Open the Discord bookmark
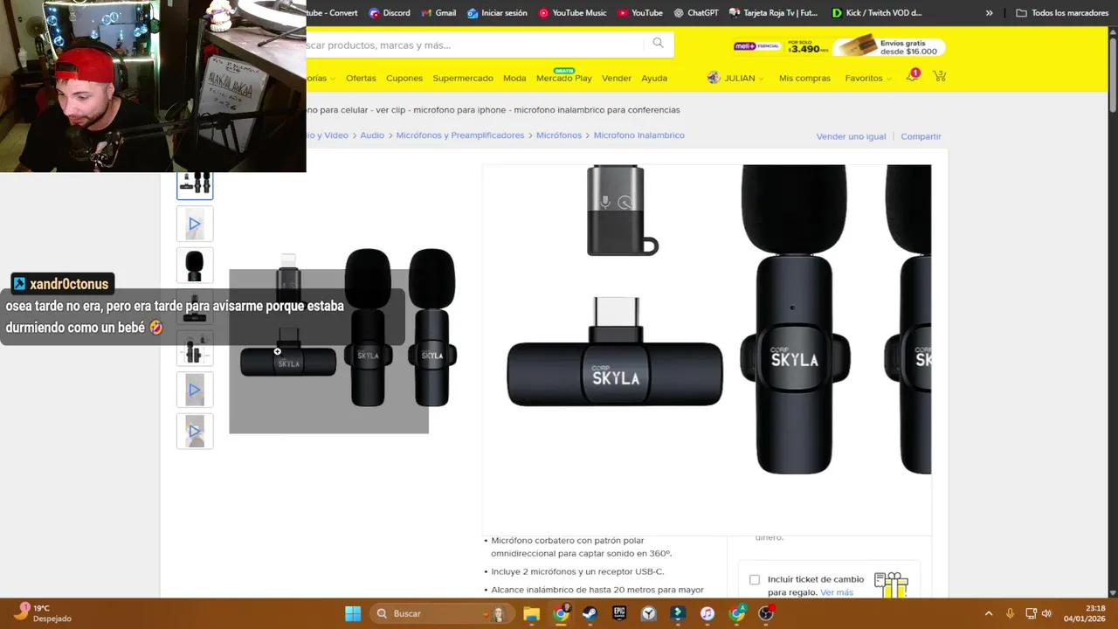The height and width of the screenshot is (629, 1118). click(390, 13)
